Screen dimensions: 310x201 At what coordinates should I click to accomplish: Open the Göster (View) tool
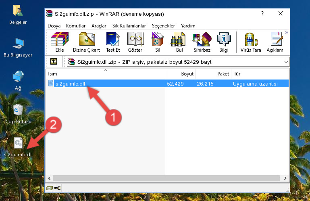[x=135, y=42]
